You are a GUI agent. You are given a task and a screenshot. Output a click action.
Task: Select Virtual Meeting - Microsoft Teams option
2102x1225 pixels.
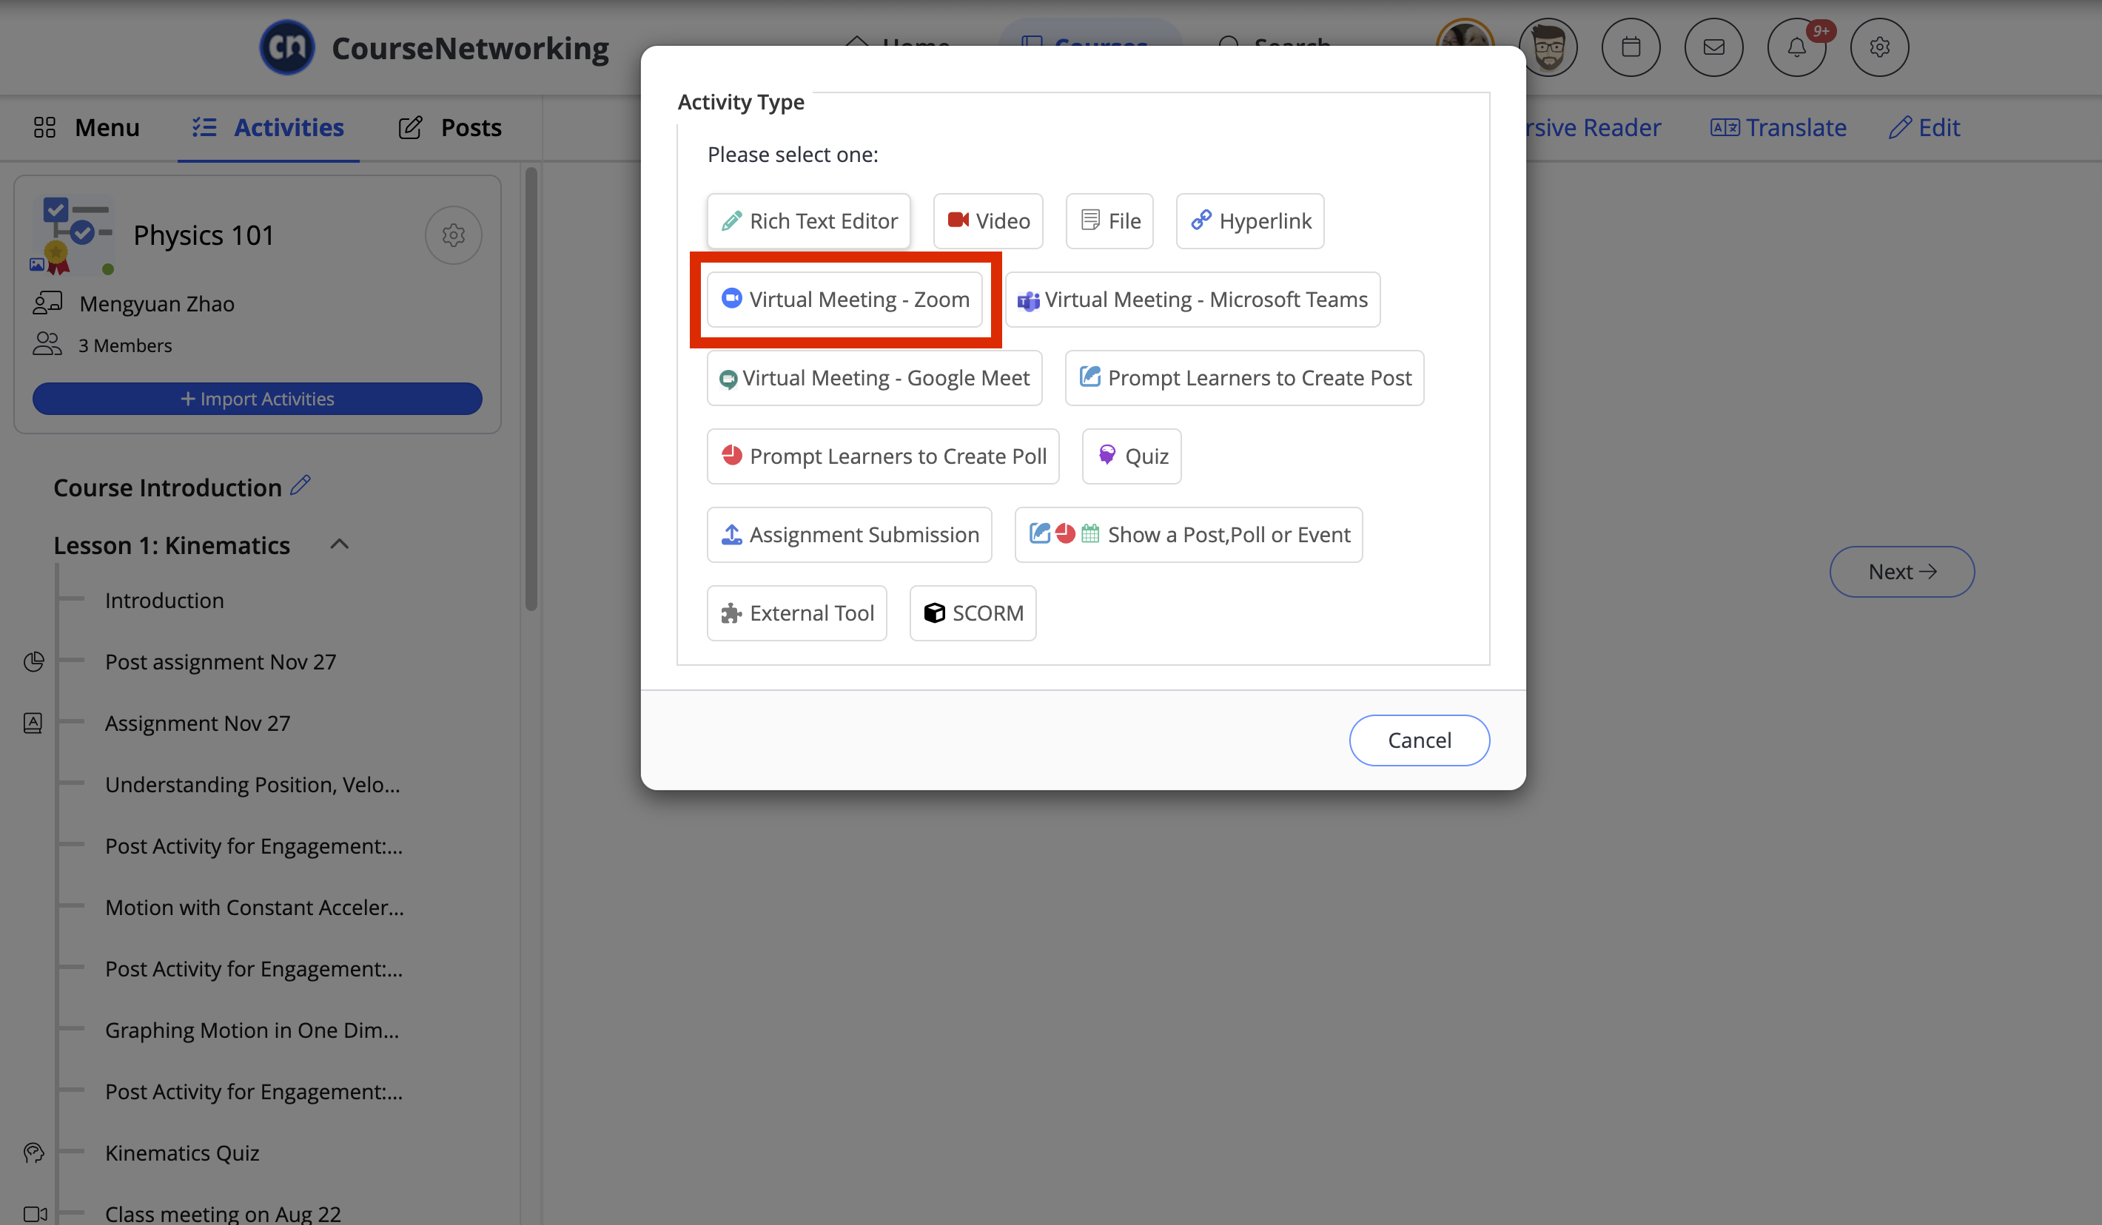click(1192, 300)
